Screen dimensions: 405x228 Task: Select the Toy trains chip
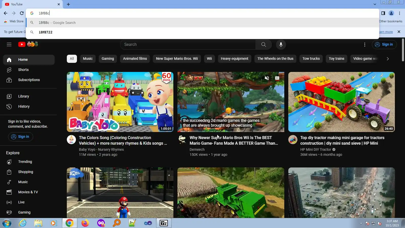pos(337,59)
